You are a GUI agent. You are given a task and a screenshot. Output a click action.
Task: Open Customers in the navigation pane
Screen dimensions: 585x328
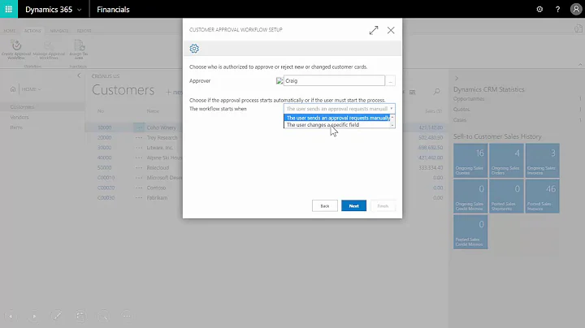point(22,107)
